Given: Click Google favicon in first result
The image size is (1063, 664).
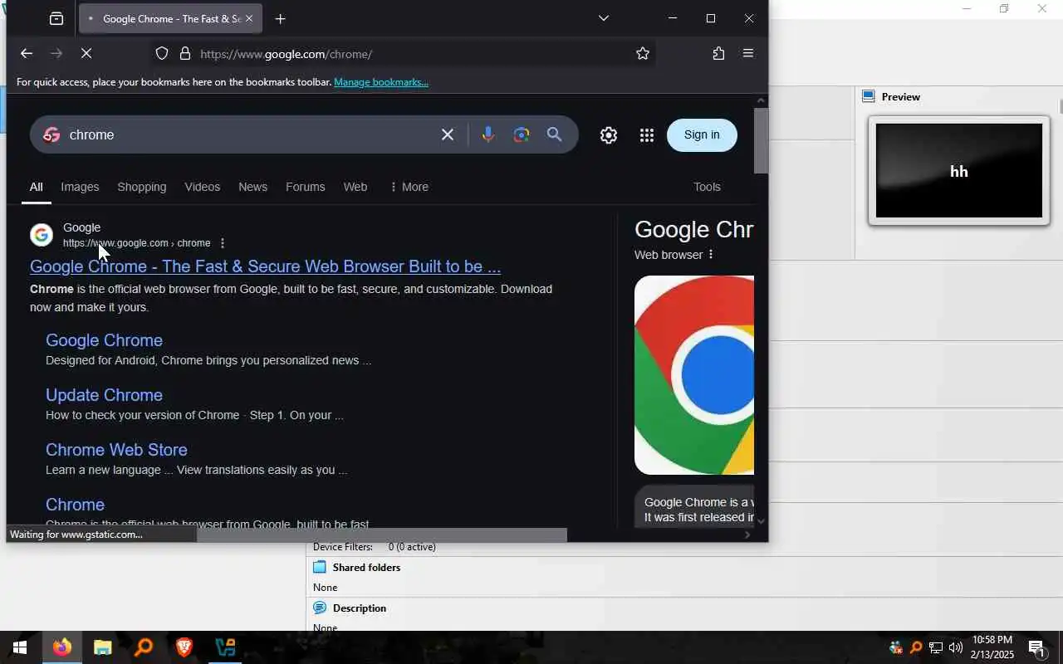Looking at the screenshot, I should (x=42, y=235).
